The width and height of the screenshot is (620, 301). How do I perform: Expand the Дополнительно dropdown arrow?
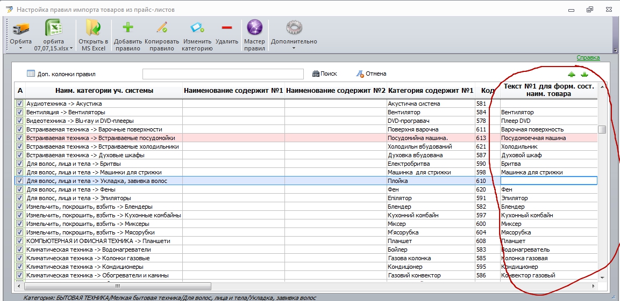pos(294,48)
